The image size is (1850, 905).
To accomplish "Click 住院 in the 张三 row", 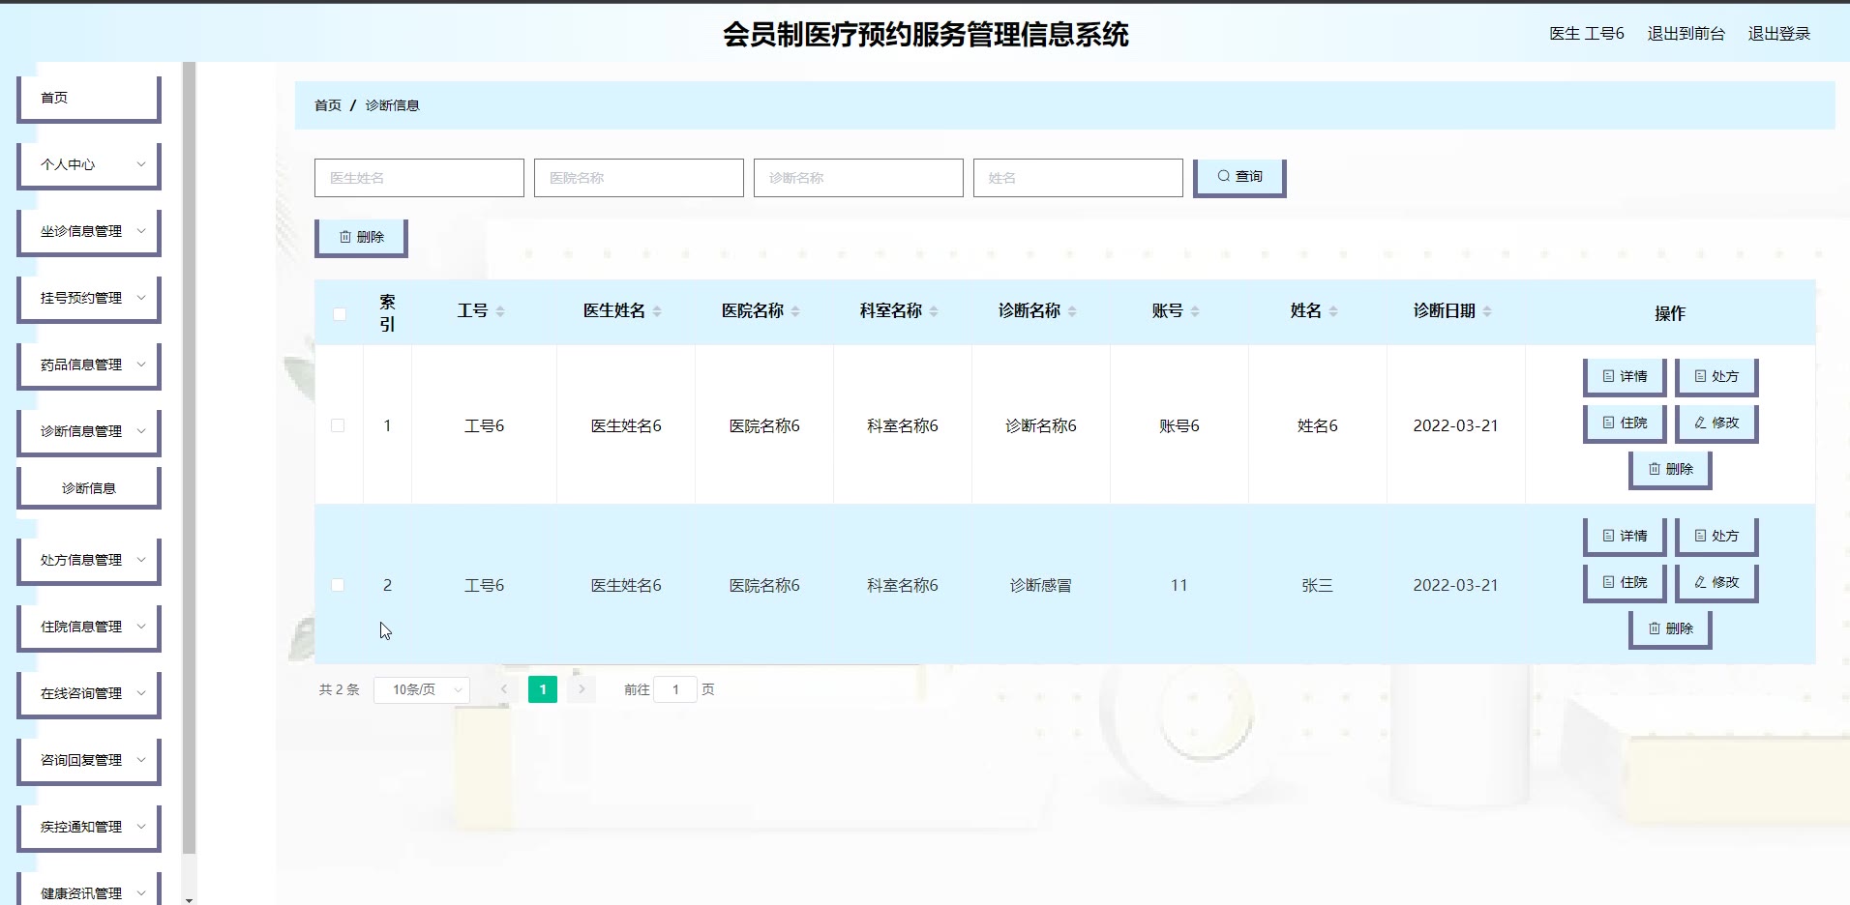I will [x=1624, y=582].
